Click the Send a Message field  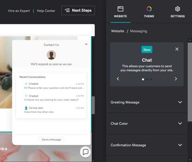pos(51,139)
